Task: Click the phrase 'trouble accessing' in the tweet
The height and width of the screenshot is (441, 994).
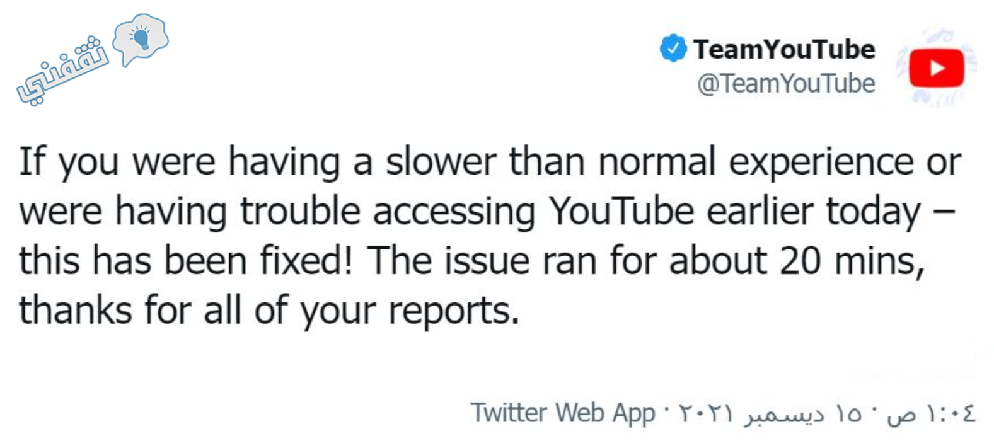Action: pos(388,212)
